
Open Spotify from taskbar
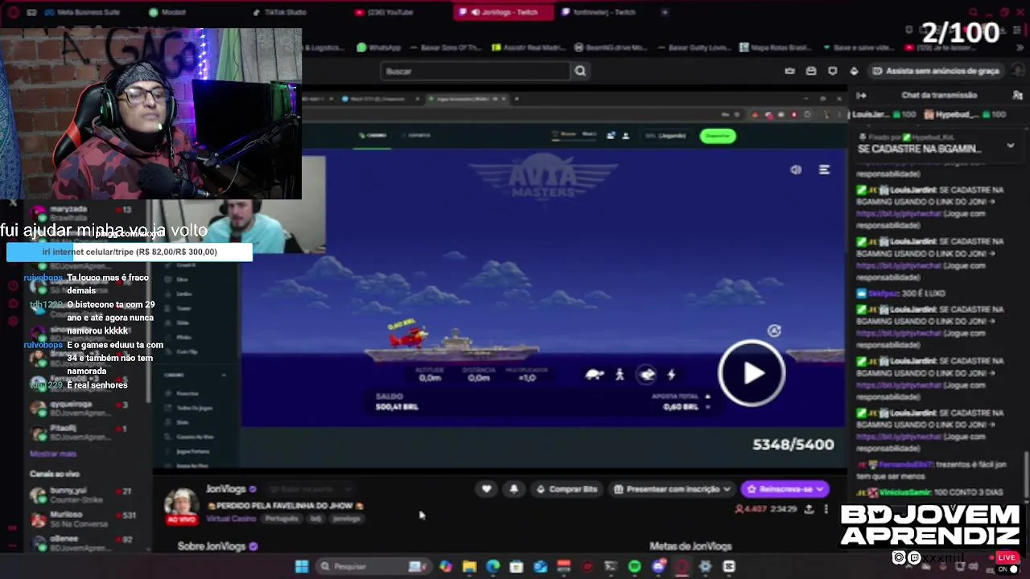[634, 566]
